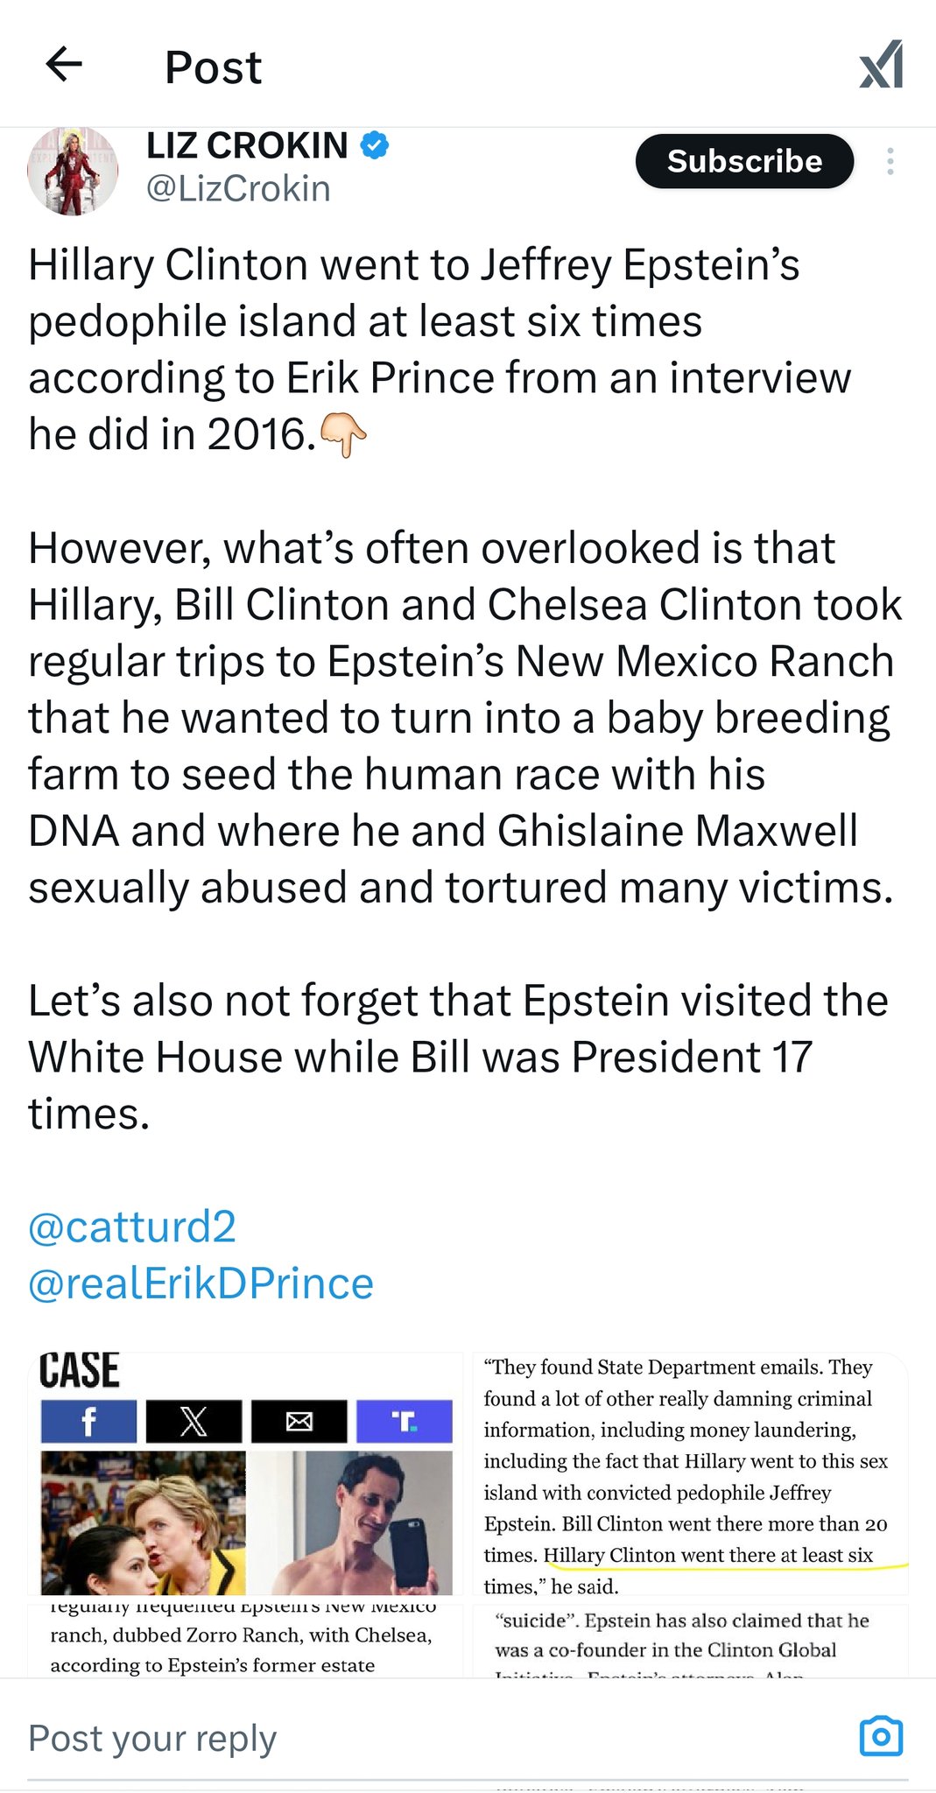Tap the camera icon in reply bar
Screen dimensions: 936x1793
click(x=881, y=1736)
